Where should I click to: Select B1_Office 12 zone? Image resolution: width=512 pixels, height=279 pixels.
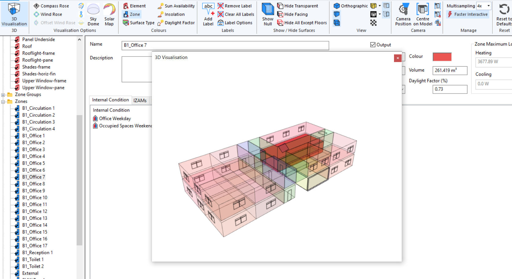click(x=35, y=211)
